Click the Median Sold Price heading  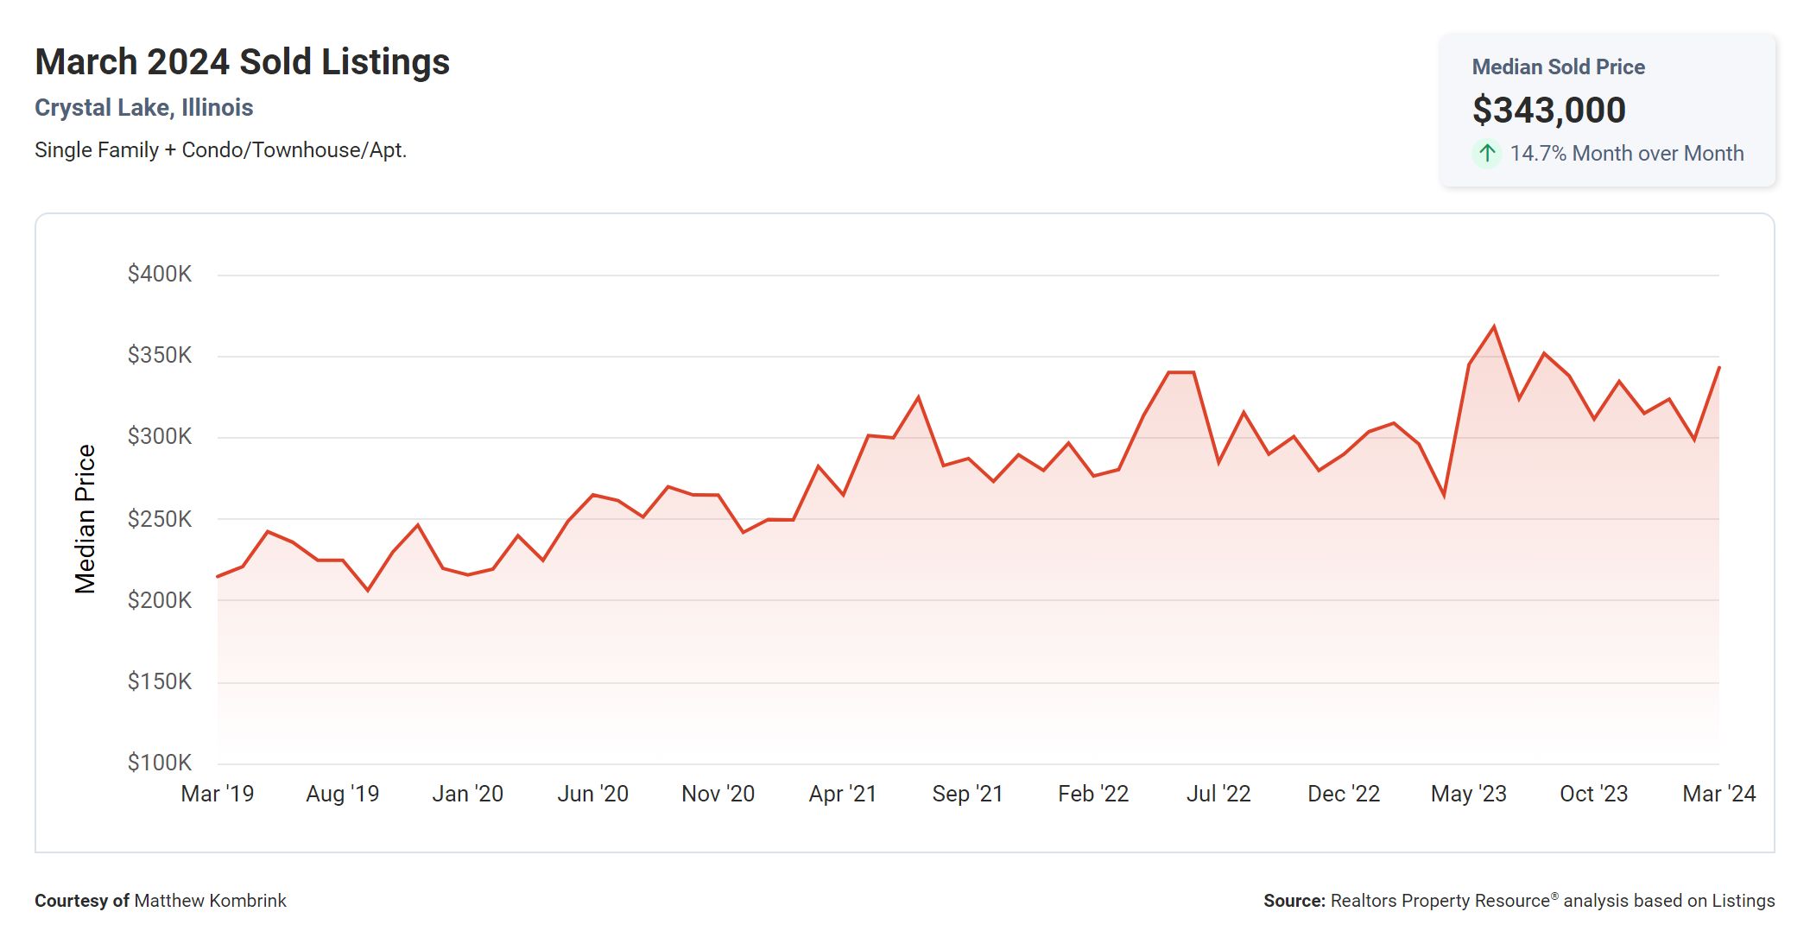pos(1558,66)
